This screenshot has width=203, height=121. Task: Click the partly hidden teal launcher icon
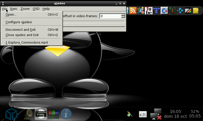[127, 11]
